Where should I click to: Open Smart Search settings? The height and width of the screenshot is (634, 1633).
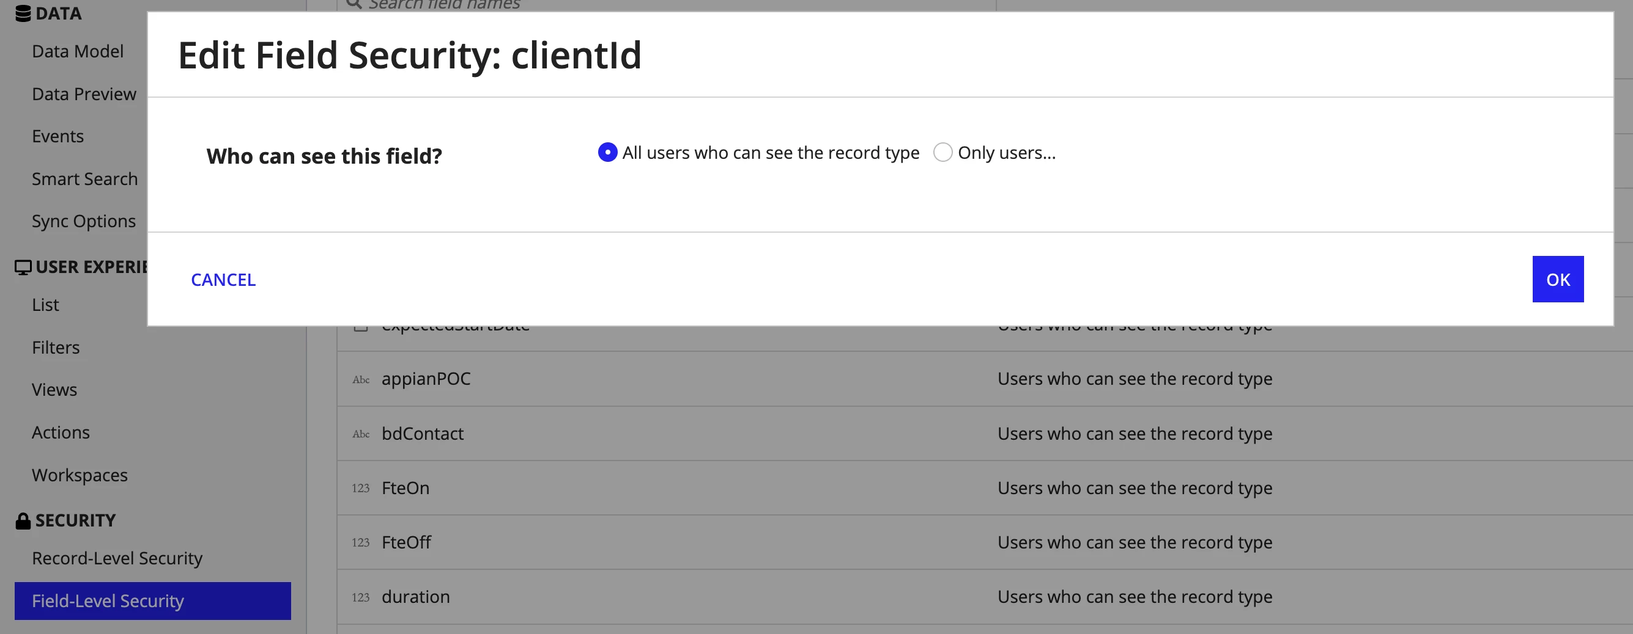(85, 178)
